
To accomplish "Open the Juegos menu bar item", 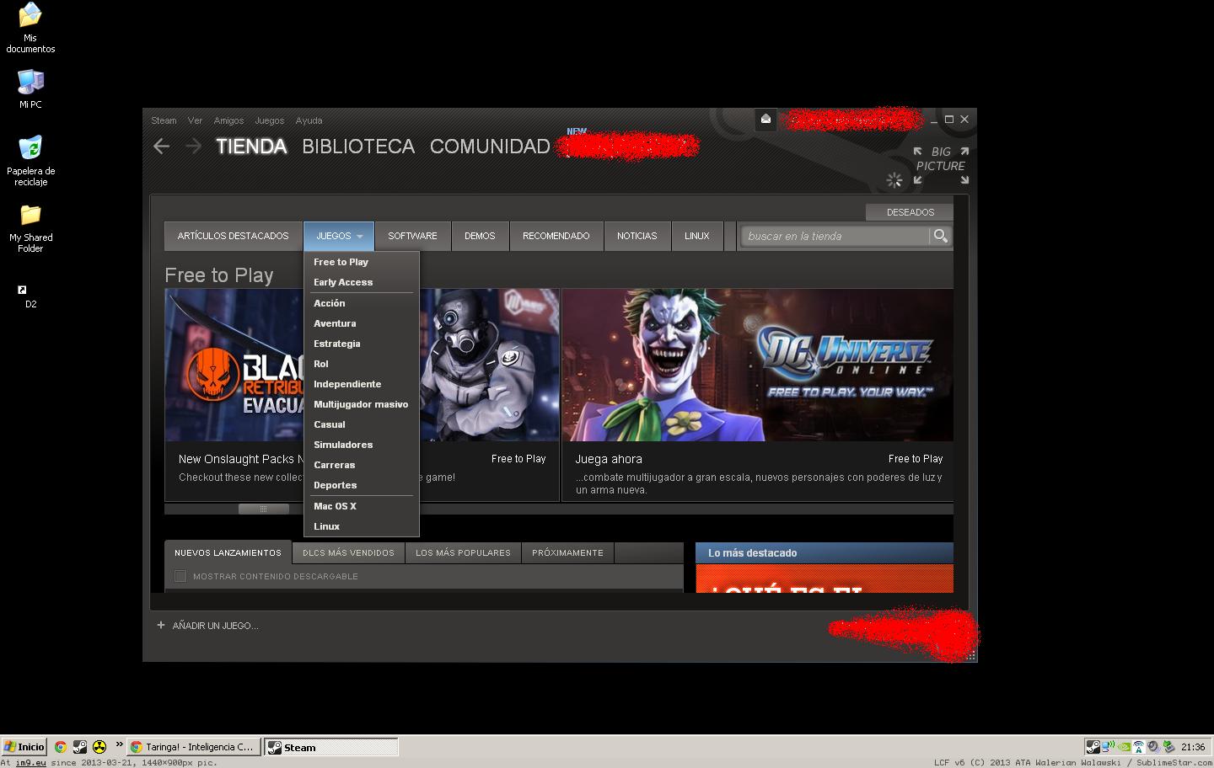I will pos(270,120).
